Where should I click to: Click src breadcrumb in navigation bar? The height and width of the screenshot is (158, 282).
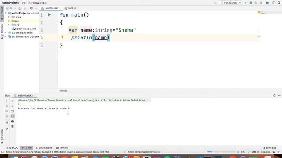(23, 3)
